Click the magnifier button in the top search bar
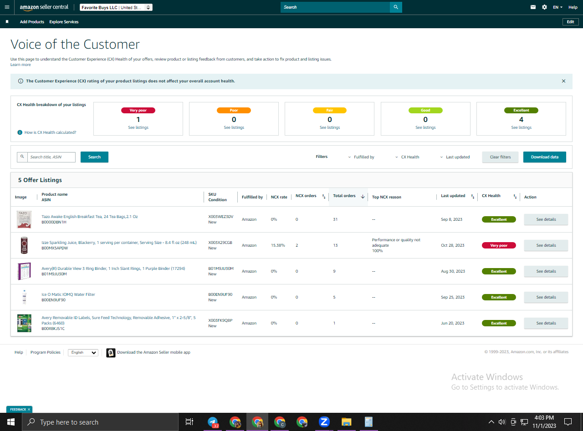The height and width of the screenshot is (431, 583). pyautogui.click(x=396, y=7)
